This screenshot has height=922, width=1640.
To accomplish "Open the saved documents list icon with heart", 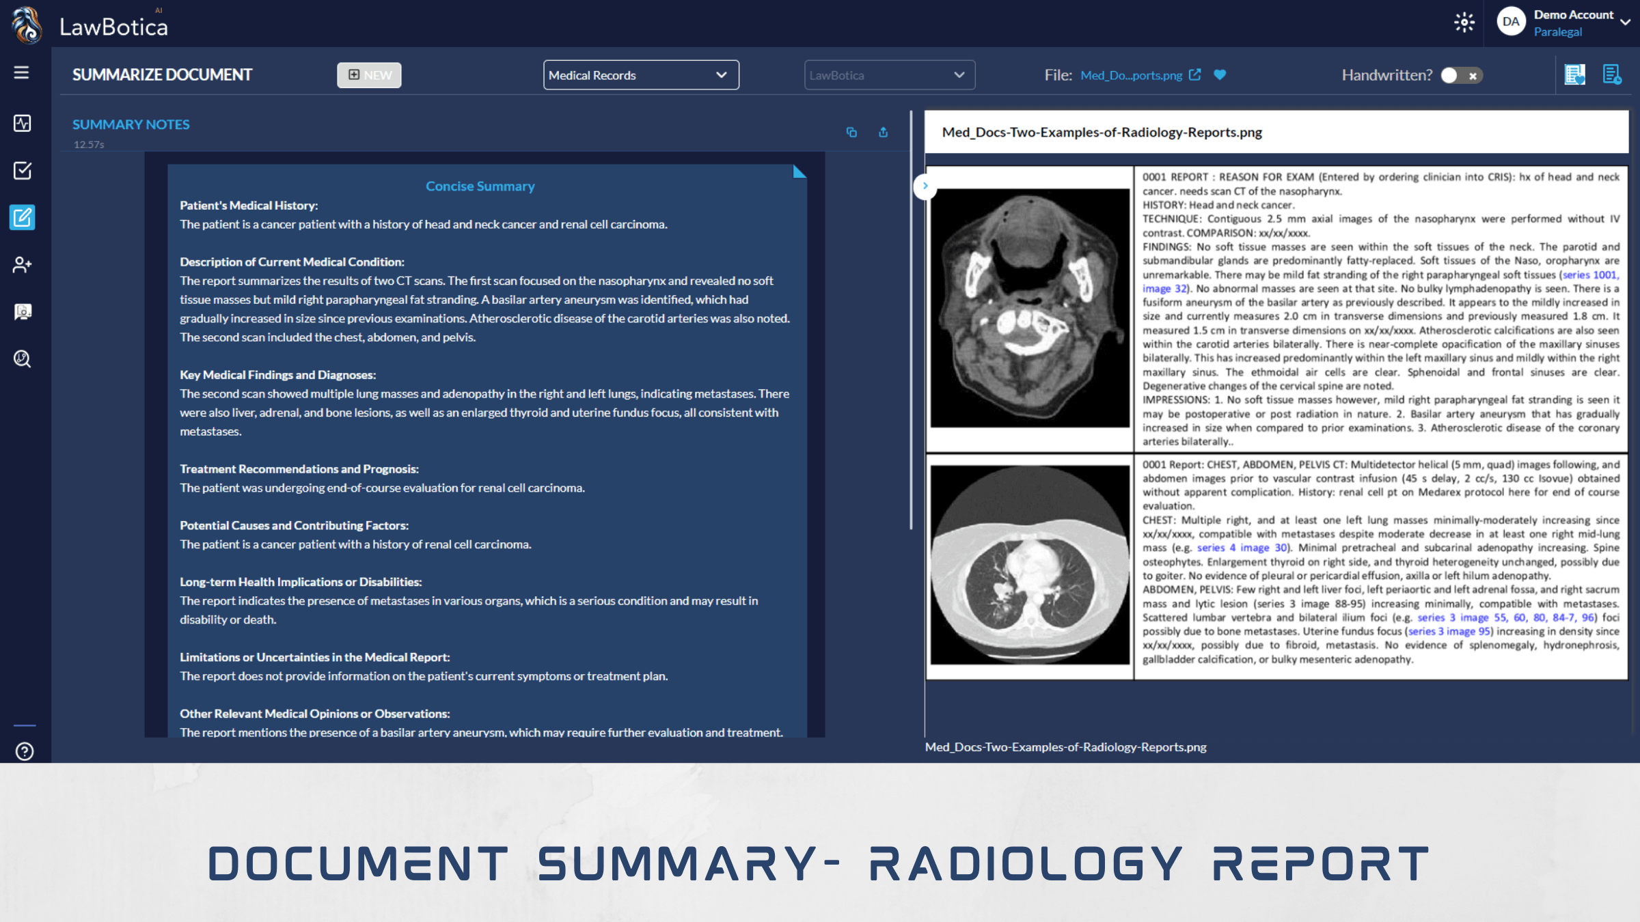I will [1575, 74].
